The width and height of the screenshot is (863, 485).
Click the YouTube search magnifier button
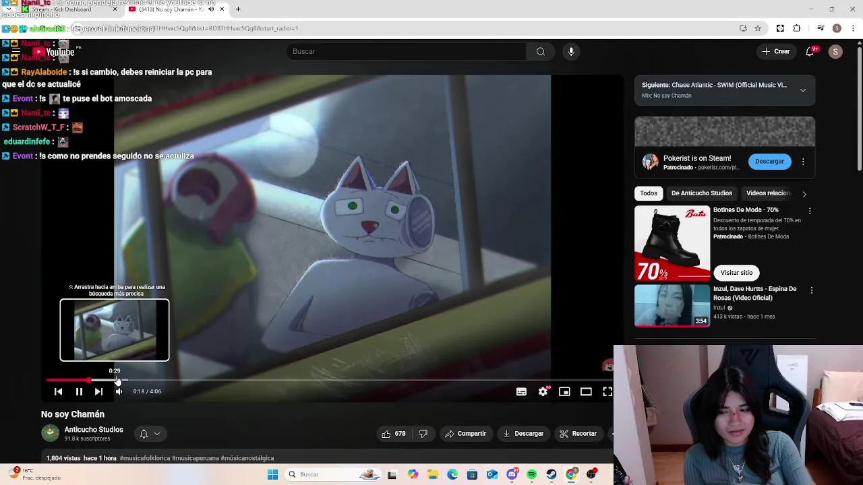click(541, 52)
